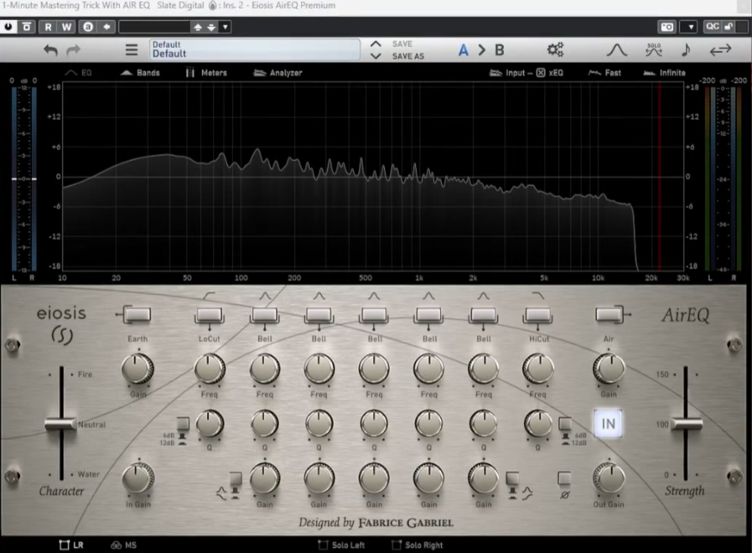
Task: Click the circular icon right of the W button
Action: tap(88, 27)
